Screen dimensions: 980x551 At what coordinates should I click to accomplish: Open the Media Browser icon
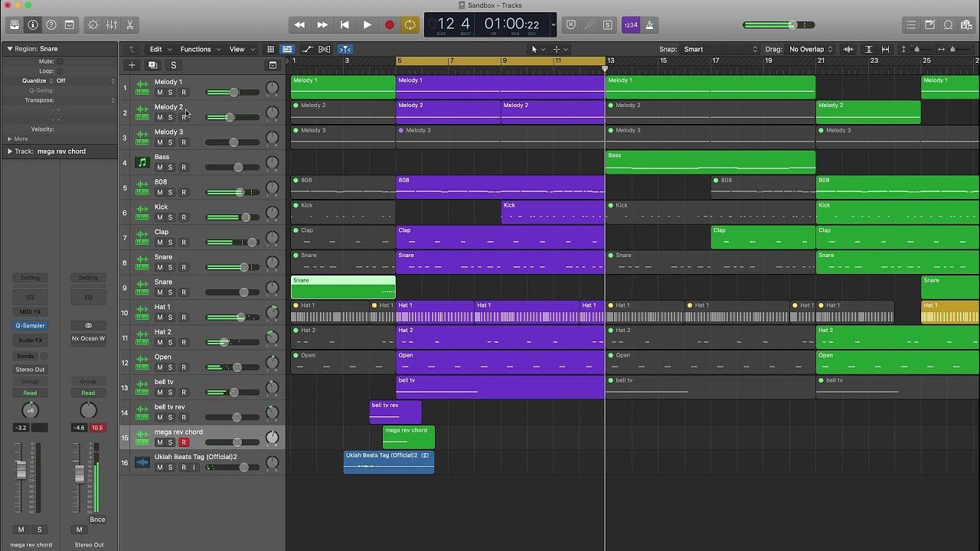(x=966, y=24)
